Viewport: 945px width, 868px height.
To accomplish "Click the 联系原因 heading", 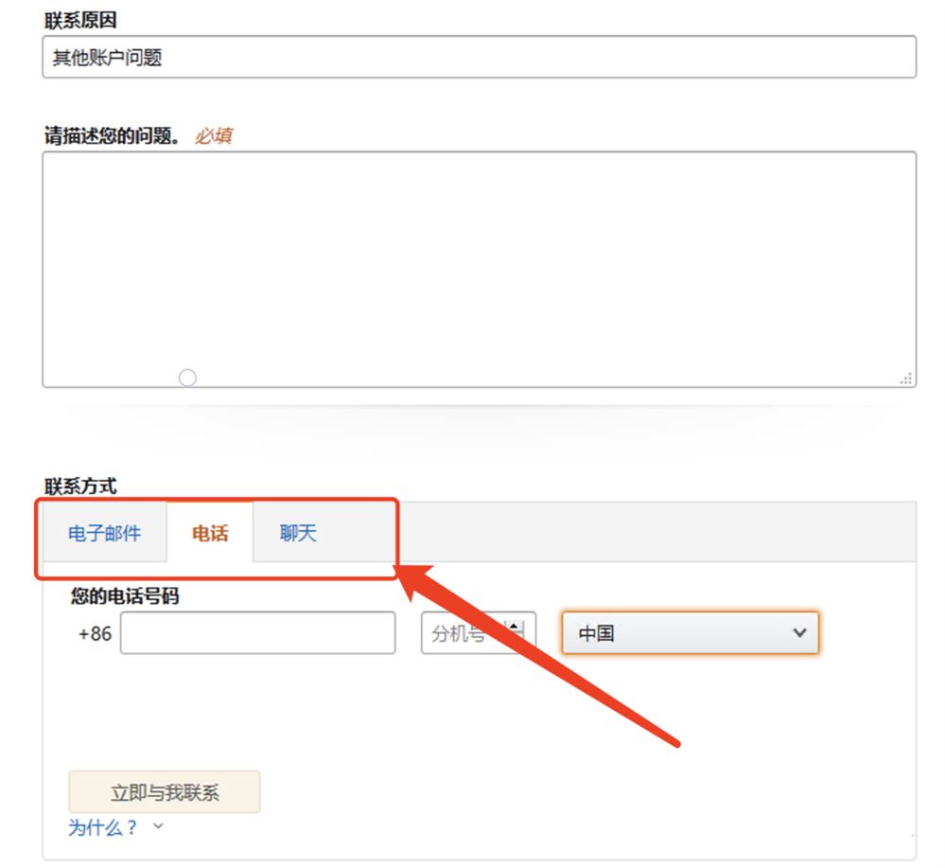I will coord(80,20).
